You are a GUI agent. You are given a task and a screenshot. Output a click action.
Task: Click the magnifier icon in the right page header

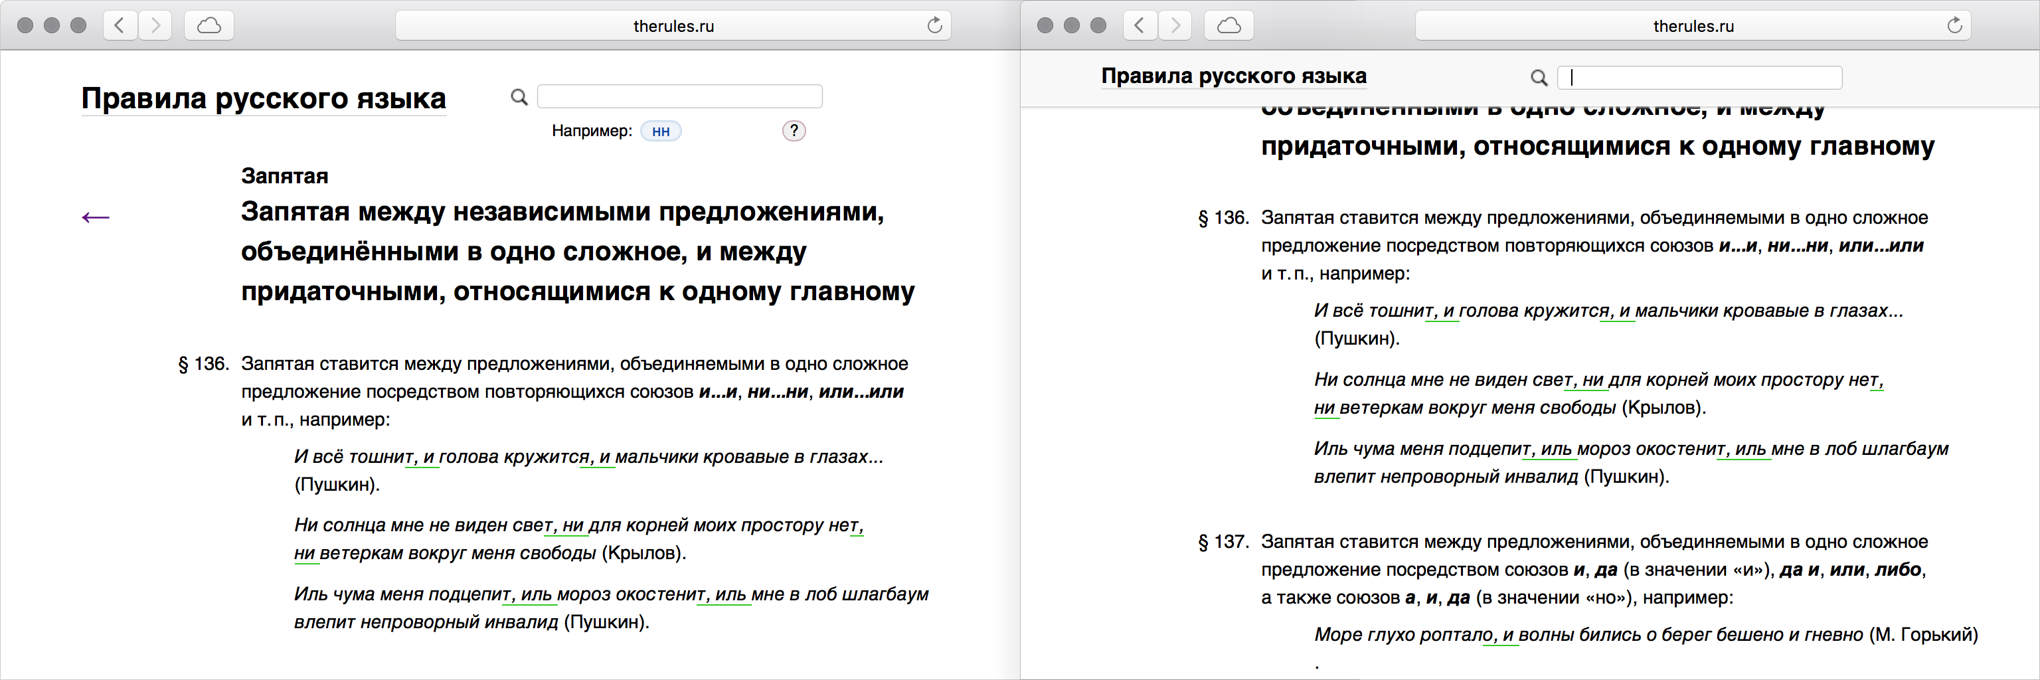(1539, 78)
